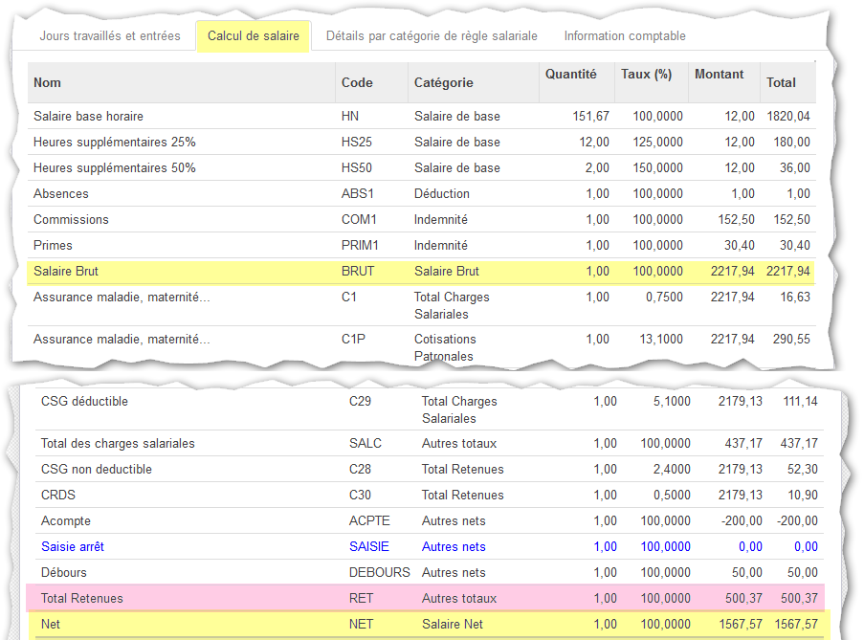The width and height of the screenshot is (864, 640).
Task: Click the 180,00 total value
Action: pyautogui.click(x=791, y=143)
